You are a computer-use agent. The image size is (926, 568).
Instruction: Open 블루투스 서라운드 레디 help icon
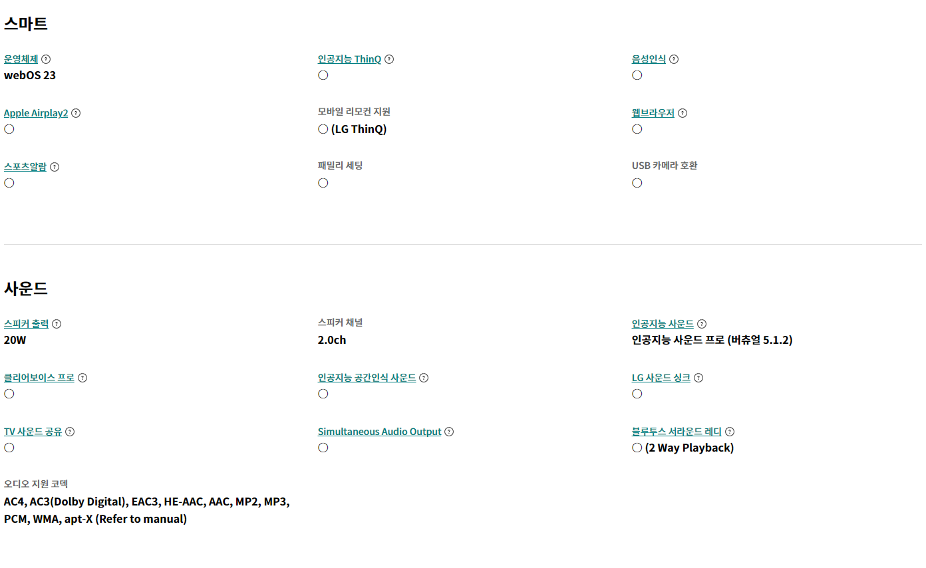click(730, 432)
